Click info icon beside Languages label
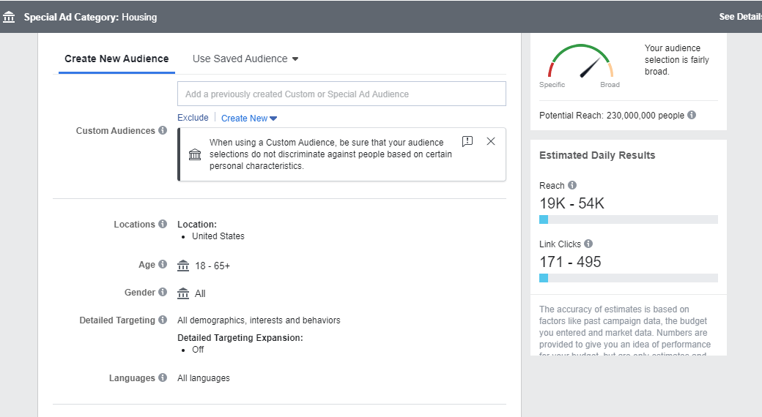This screenshot has width=762, height=417. click(x=163, y=377)
